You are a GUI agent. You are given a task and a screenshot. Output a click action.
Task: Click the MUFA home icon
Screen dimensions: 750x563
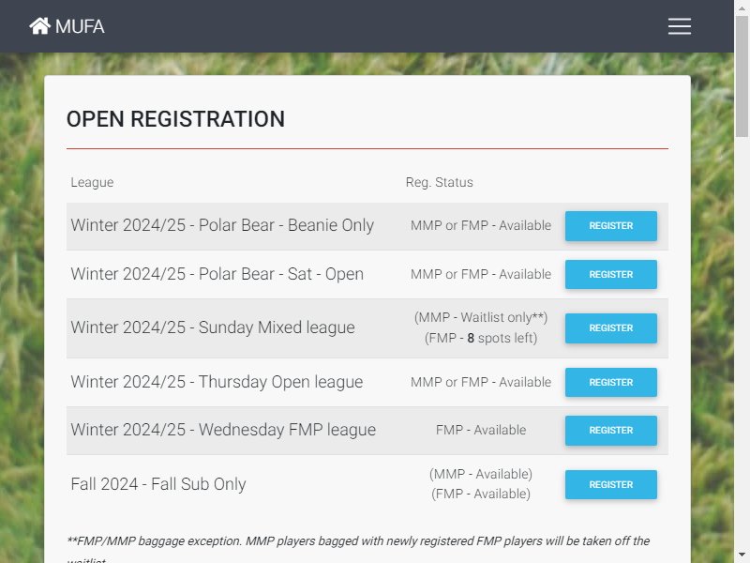[x=39, y=26]
